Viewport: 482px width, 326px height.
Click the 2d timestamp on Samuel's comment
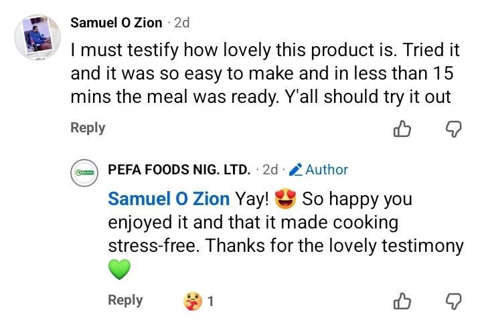point(181,23)
